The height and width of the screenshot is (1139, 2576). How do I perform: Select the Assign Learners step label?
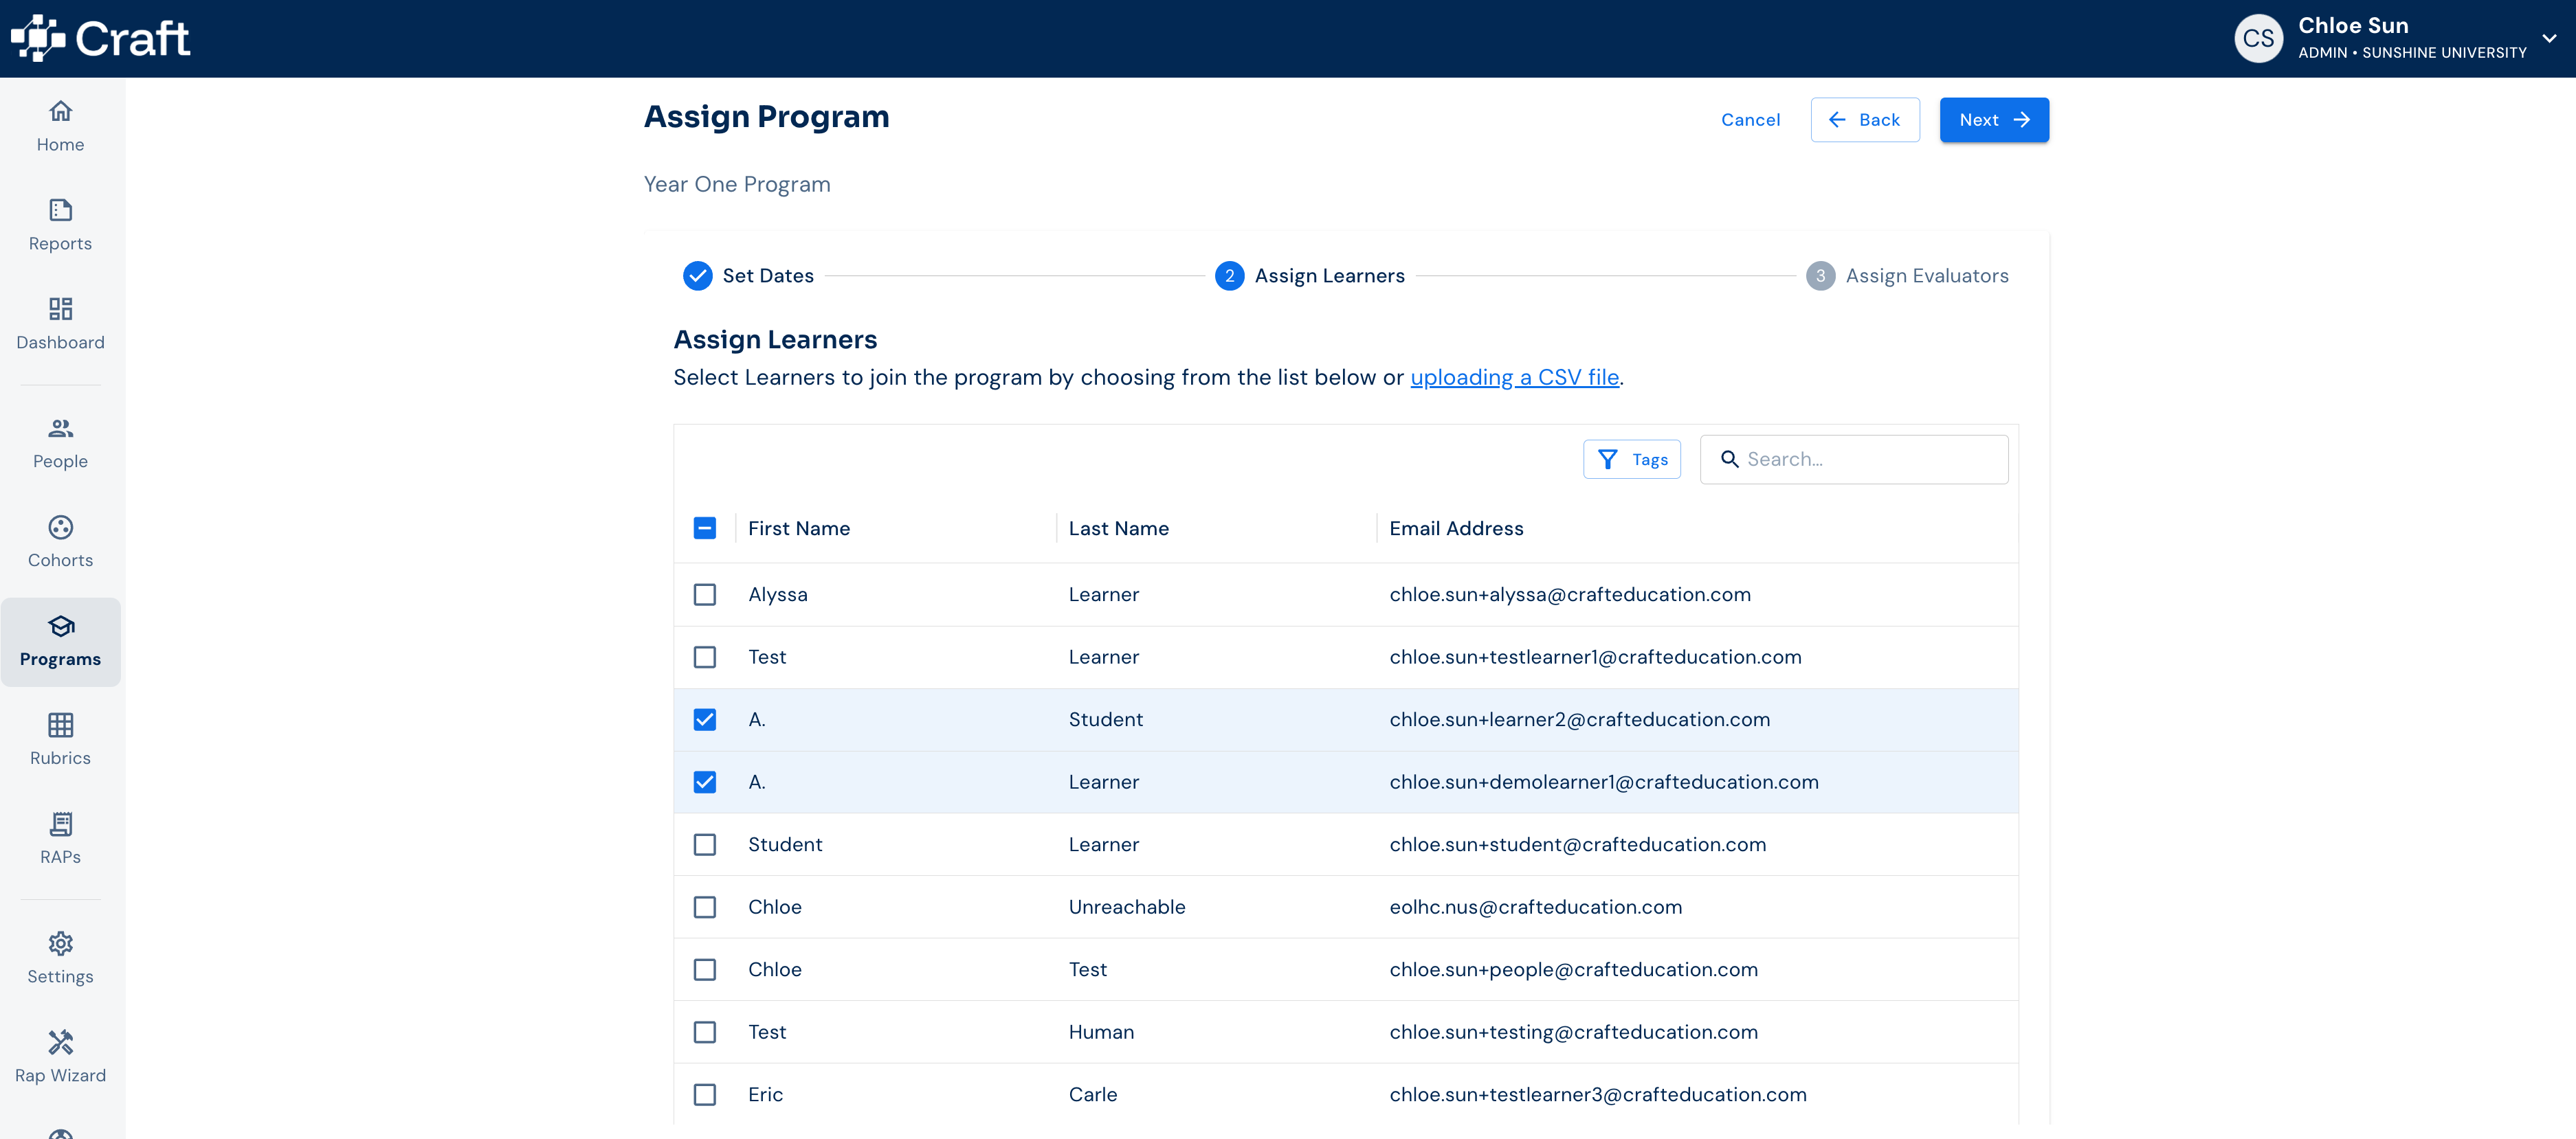click(1329, 275)
